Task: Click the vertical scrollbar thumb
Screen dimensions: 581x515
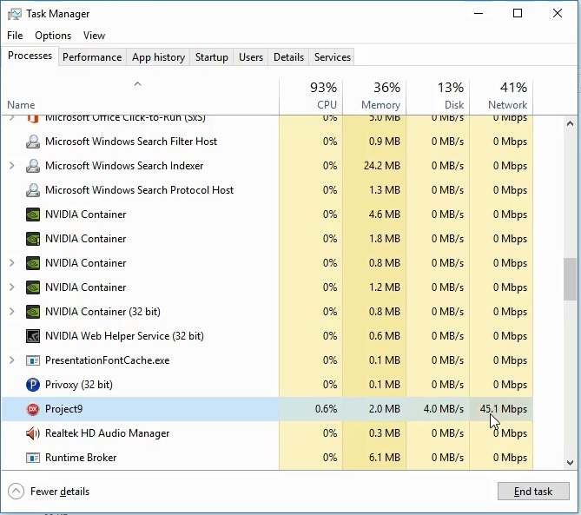Action: 571,279
